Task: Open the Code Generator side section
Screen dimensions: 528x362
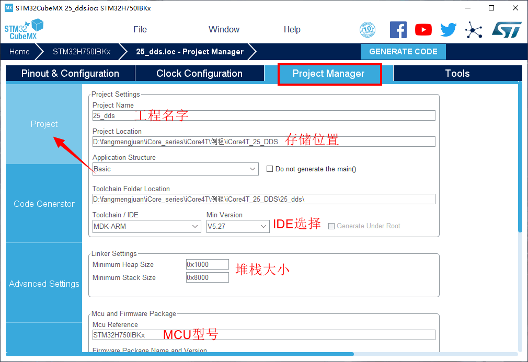Action: 44,204
